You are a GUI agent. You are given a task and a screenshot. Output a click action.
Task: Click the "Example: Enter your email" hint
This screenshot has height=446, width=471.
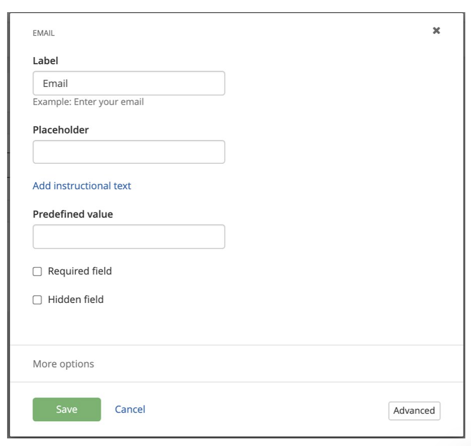[88, 102]
